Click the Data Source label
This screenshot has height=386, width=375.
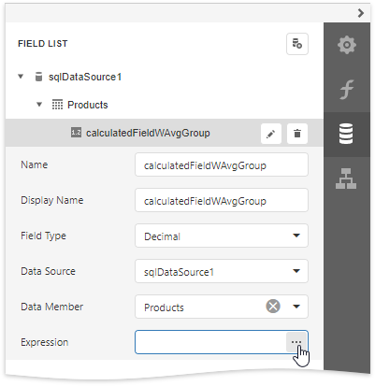48,271
